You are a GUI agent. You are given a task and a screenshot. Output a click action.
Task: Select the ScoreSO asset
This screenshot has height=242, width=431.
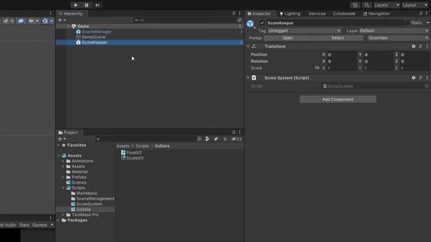[x=132, y=158]
